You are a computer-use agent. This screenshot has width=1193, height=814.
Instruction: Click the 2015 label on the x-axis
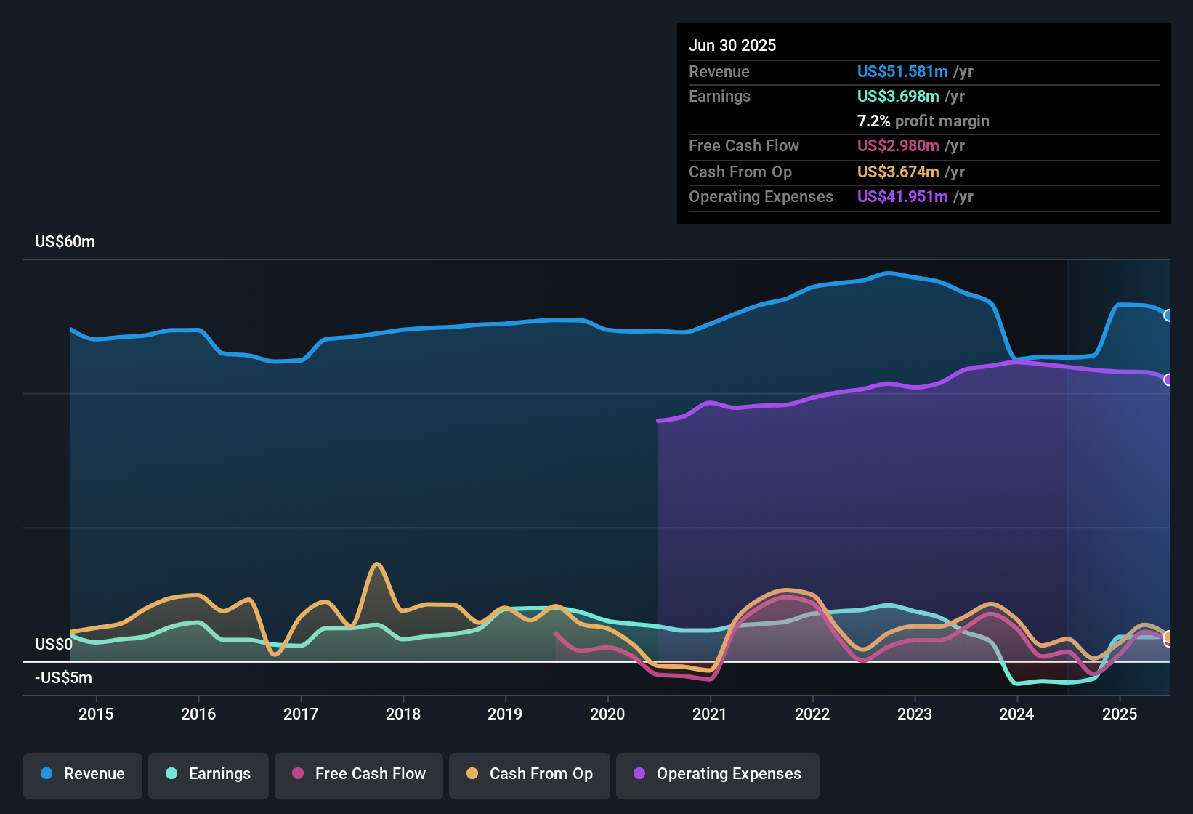click(x=96, y=714)
